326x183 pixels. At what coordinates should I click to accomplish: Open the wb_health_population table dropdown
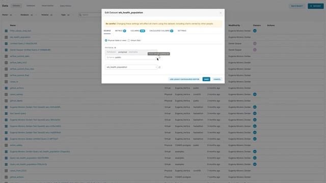pos(131,67)
